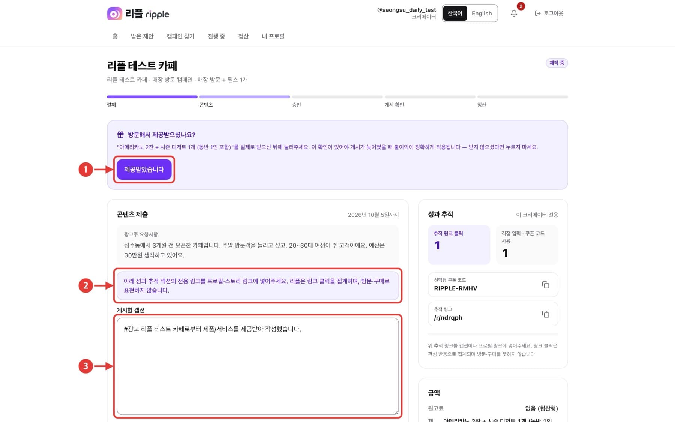Click inside the 게시할 캡션 text area
Screen dimensions: 675x422
(258, 366)
